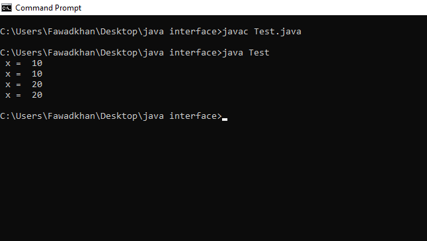Click the "java Test" run command
The image size is (427, 241).
tap(246, 53)
